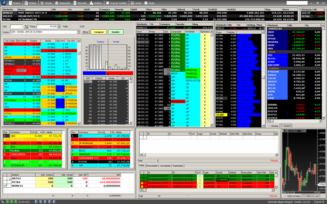327x204 pixels.
Task: Click the Vender button
Action: pyautogui.click(x=116, y=32)
